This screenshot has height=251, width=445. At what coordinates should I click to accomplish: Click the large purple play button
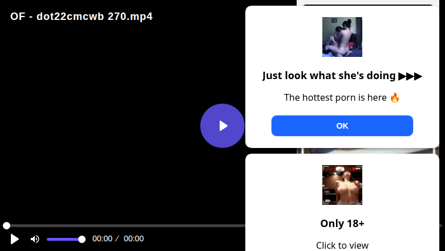tap(222, 126)
